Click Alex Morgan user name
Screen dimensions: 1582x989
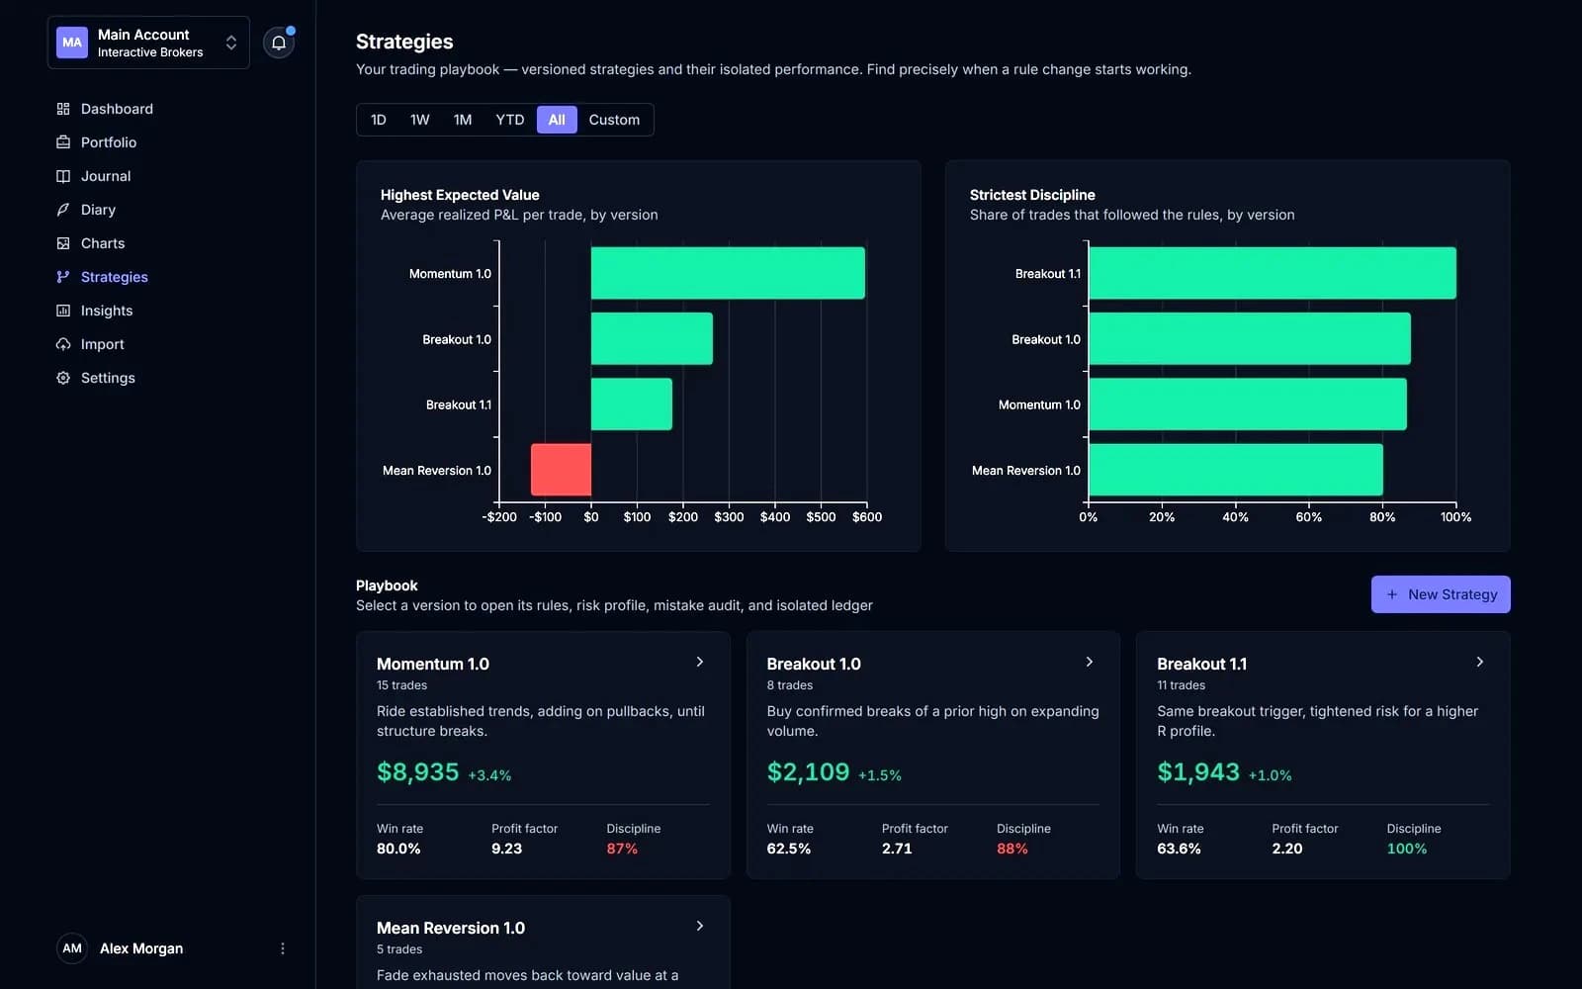pyautogui.click(x=141, y=948)
